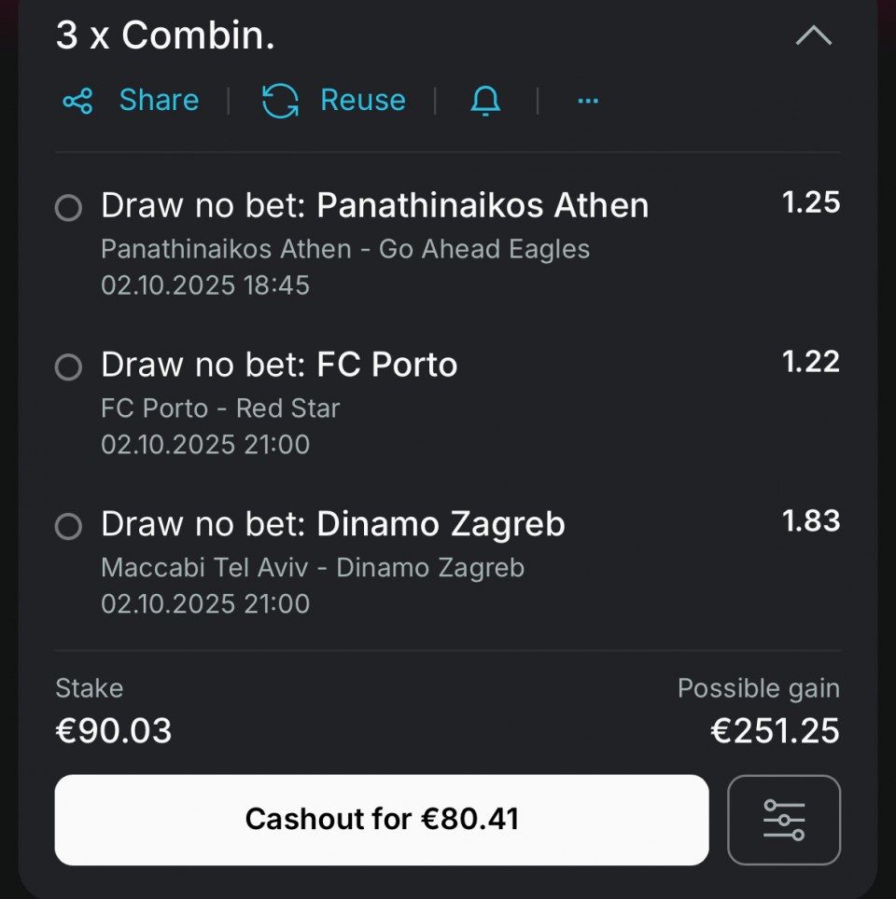Open the cashout settings sliders icon
This screenshot has height=899, width=896.
[784, 820]
